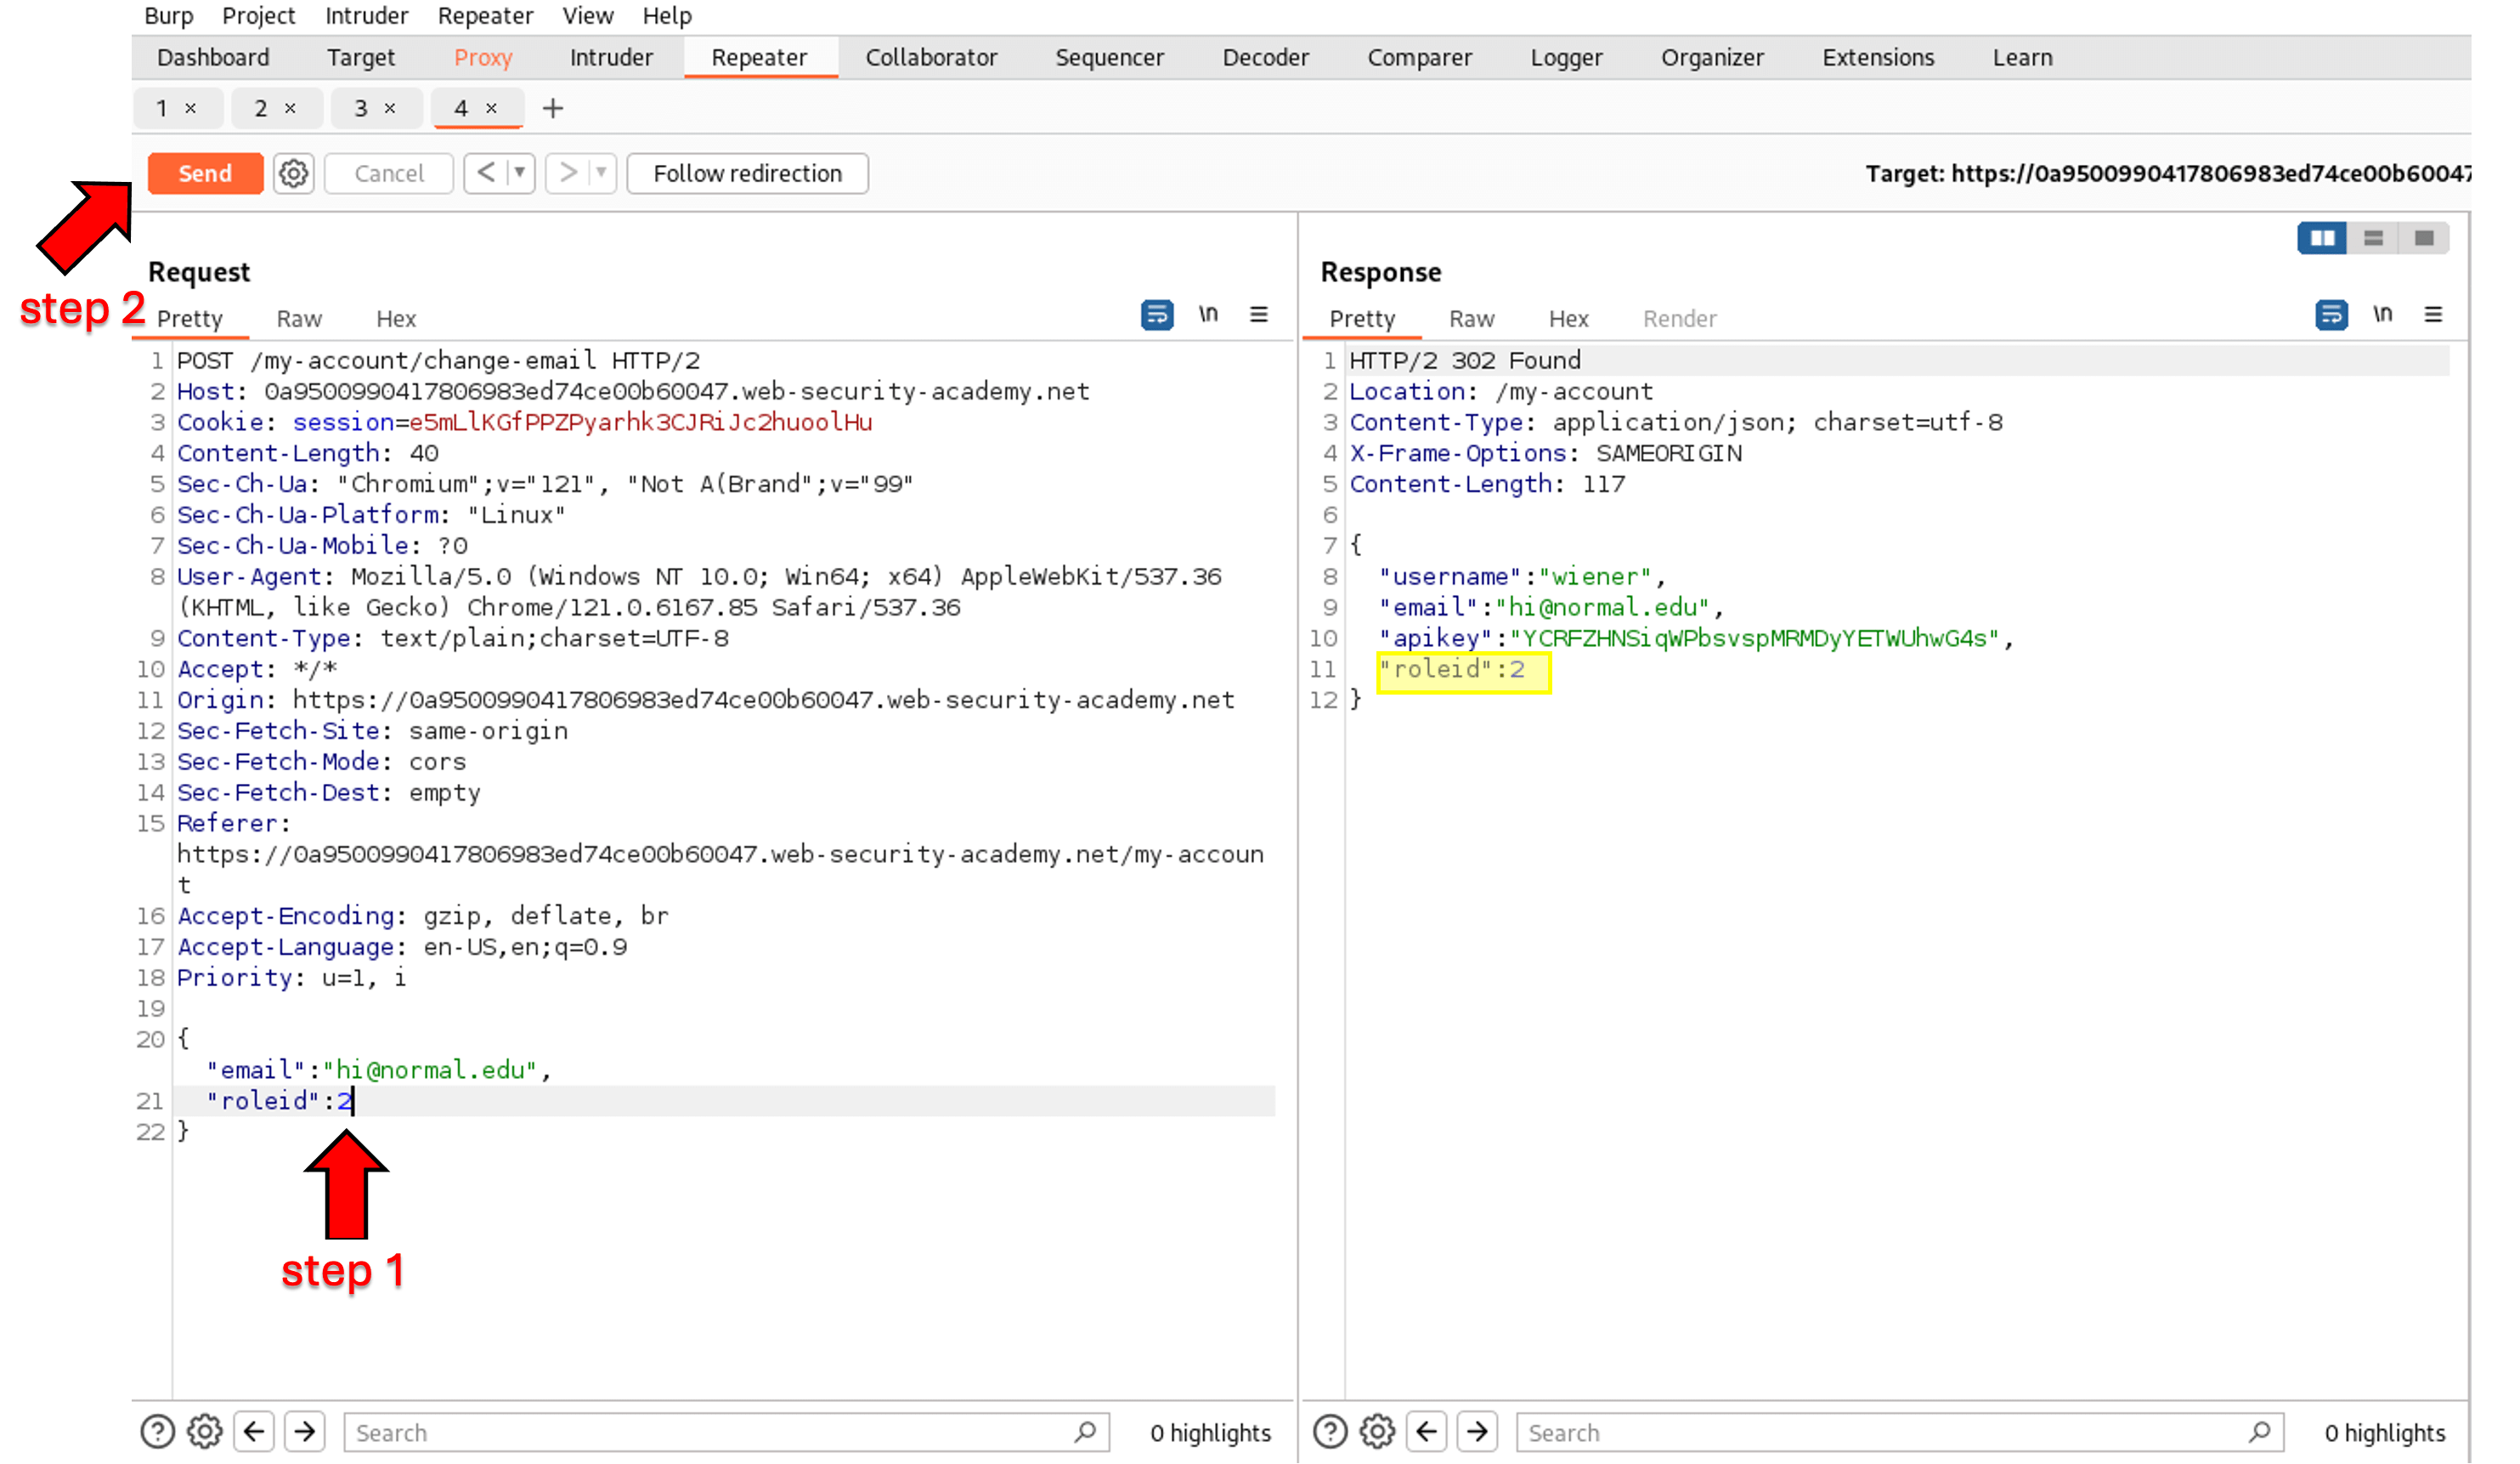
Task: Switch to Logger tab
Action: point(1566,58)
